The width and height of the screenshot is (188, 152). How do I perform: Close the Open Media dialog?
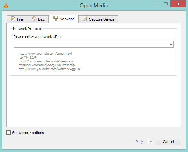tap(178, 4)
